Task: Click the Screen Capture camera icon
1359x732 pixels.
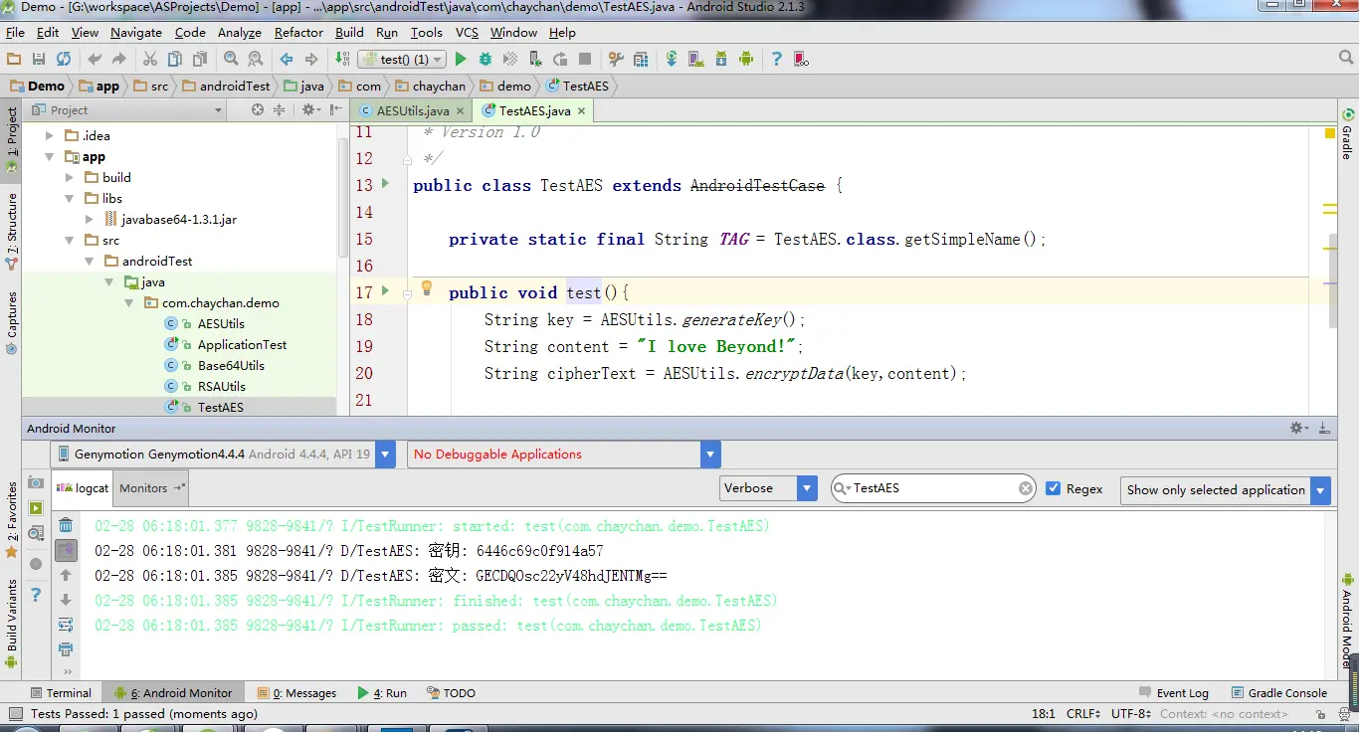Action: 36,482
